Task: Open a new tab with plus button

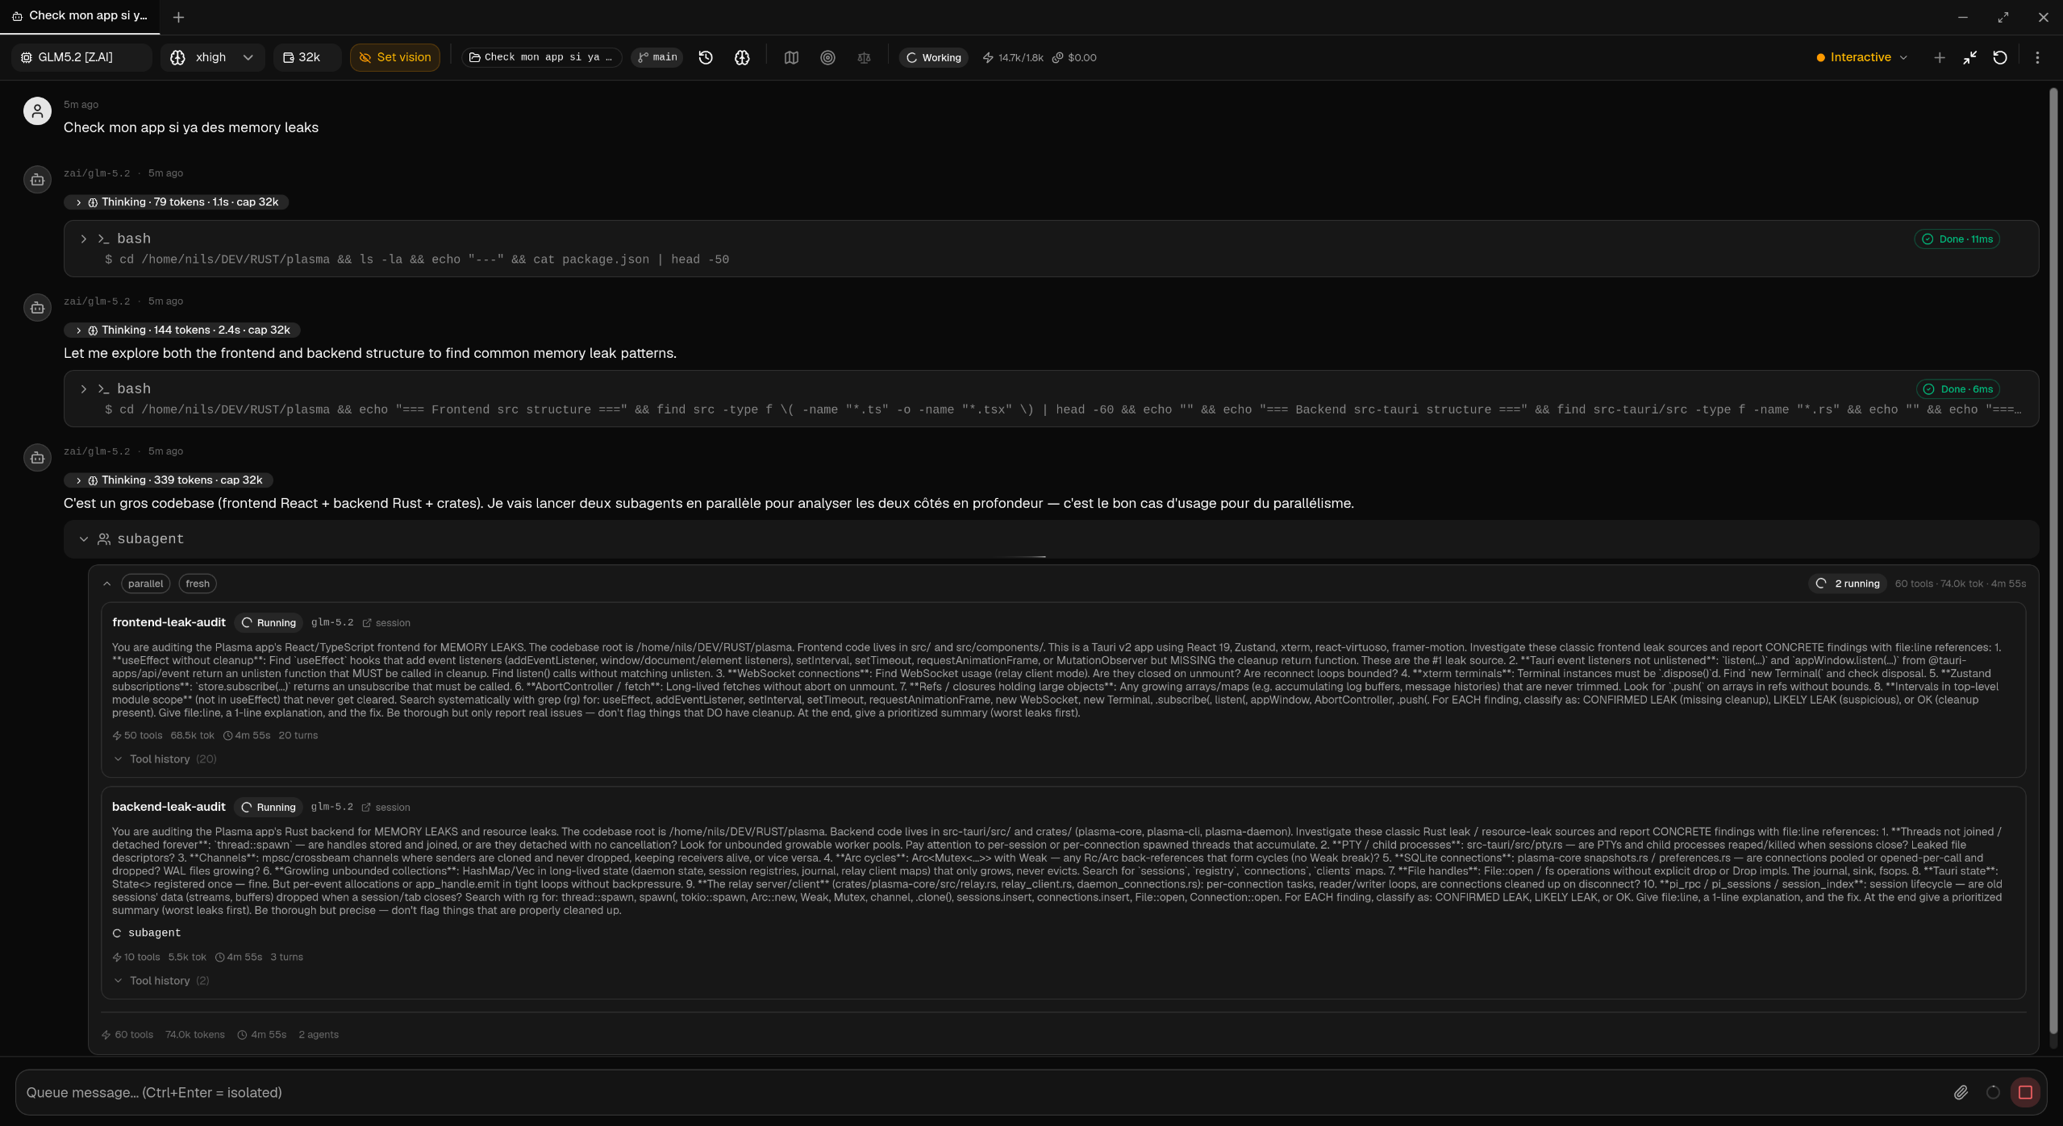Action: tap(178, 17)
